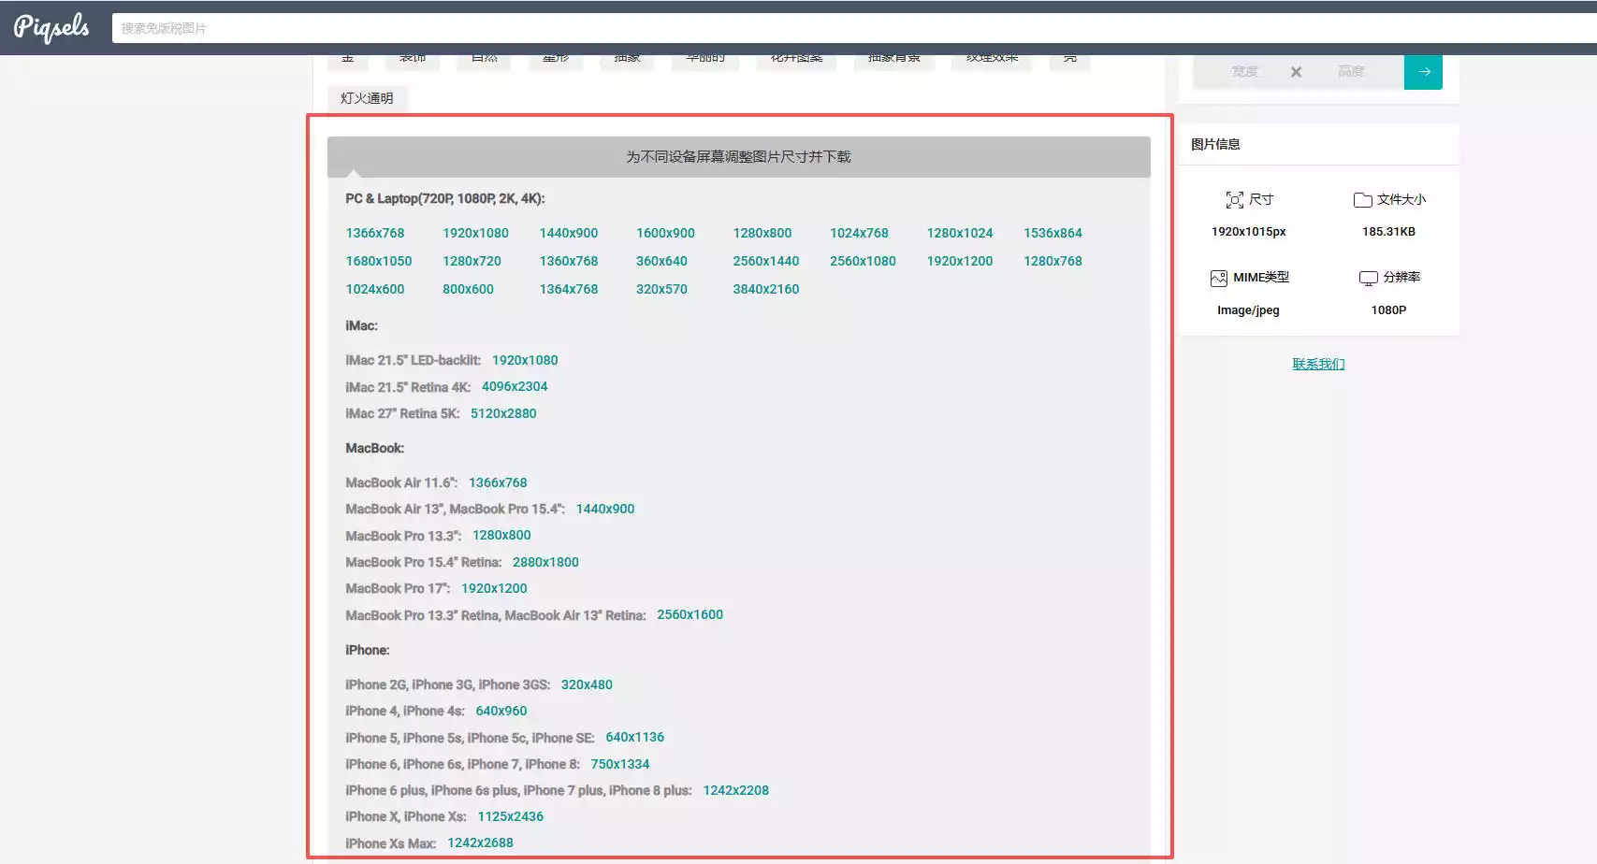
Task: Submit custom size with teal arrow button
Action: point(1423,72)
